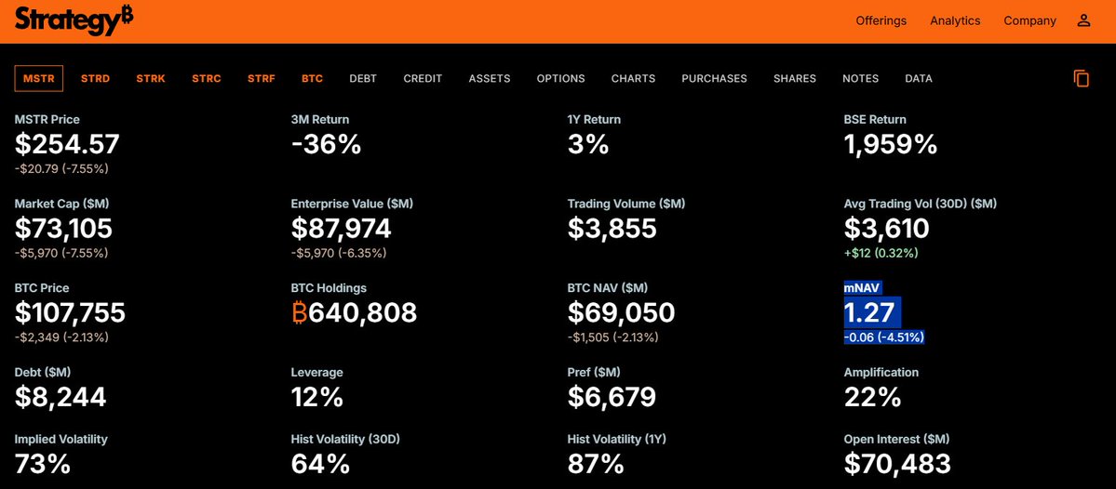Open the Offerings menu
1116x489 pixels.
pyautogui.click(x=881, y=20)
